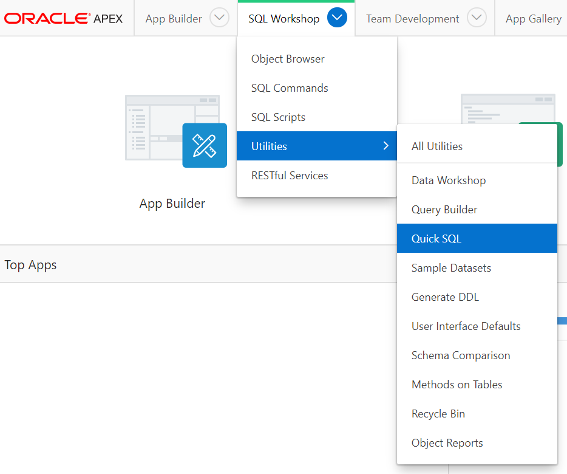Collapse the SQL Workshop dropdown arrow

(x=337, y=18)
